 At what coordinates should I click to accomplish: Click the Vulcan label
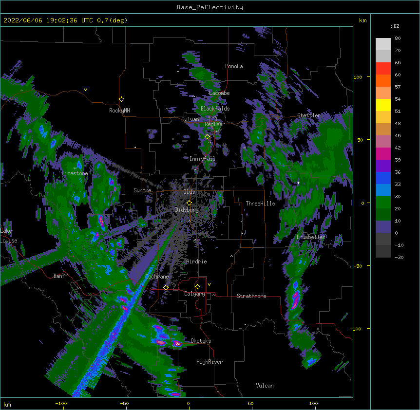point(265,386)
